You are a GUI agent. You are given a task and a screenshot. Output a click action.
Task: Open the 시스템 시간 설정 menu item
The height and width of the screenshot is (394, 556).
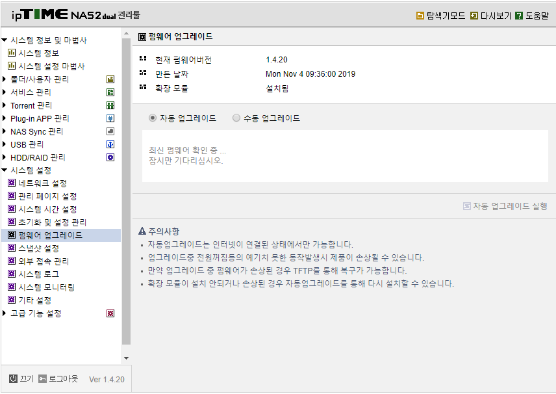[x=47, y=209]
